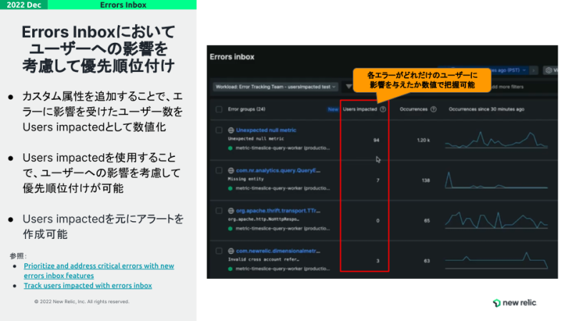Click green status dot under org.apache.http.NoHttpRespo
572x321 pixels.
tap(230, 228)
